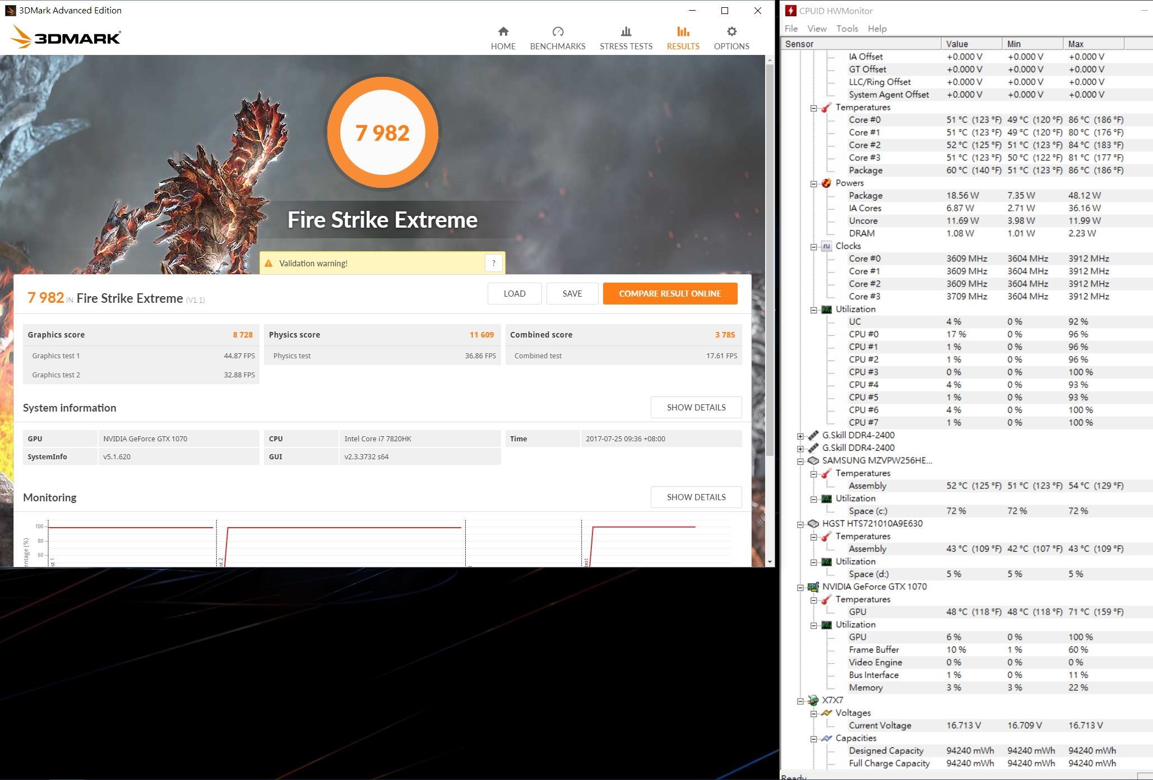Screen dimensions: 1153x780
Task: Open the Tools menu in HWMonitor
Action: (x=847, y=29)
